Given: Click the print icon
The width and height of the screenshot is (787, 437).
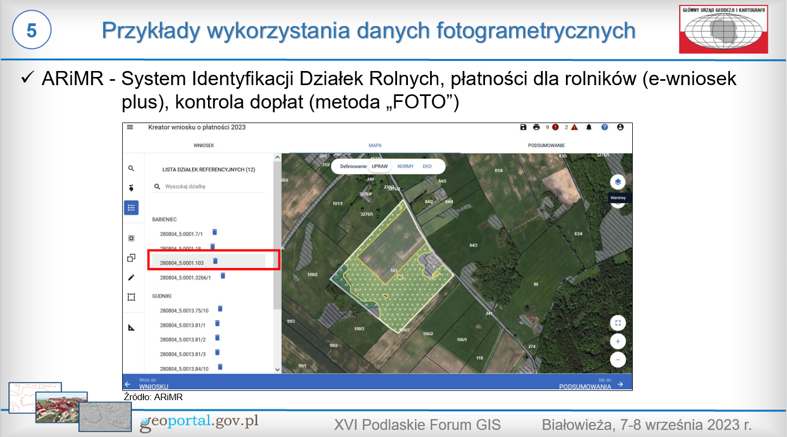Looking at the screenshot, I should (x=537, y=127).
